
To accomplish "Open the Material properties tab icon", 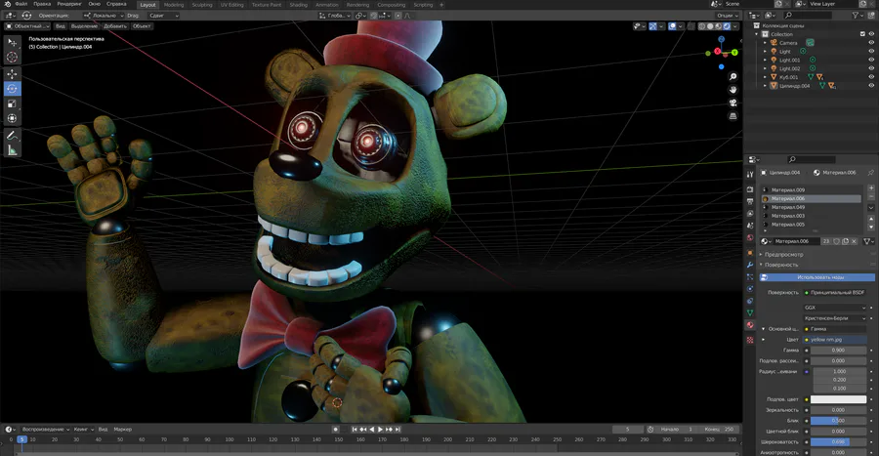I will pos(750,325).
